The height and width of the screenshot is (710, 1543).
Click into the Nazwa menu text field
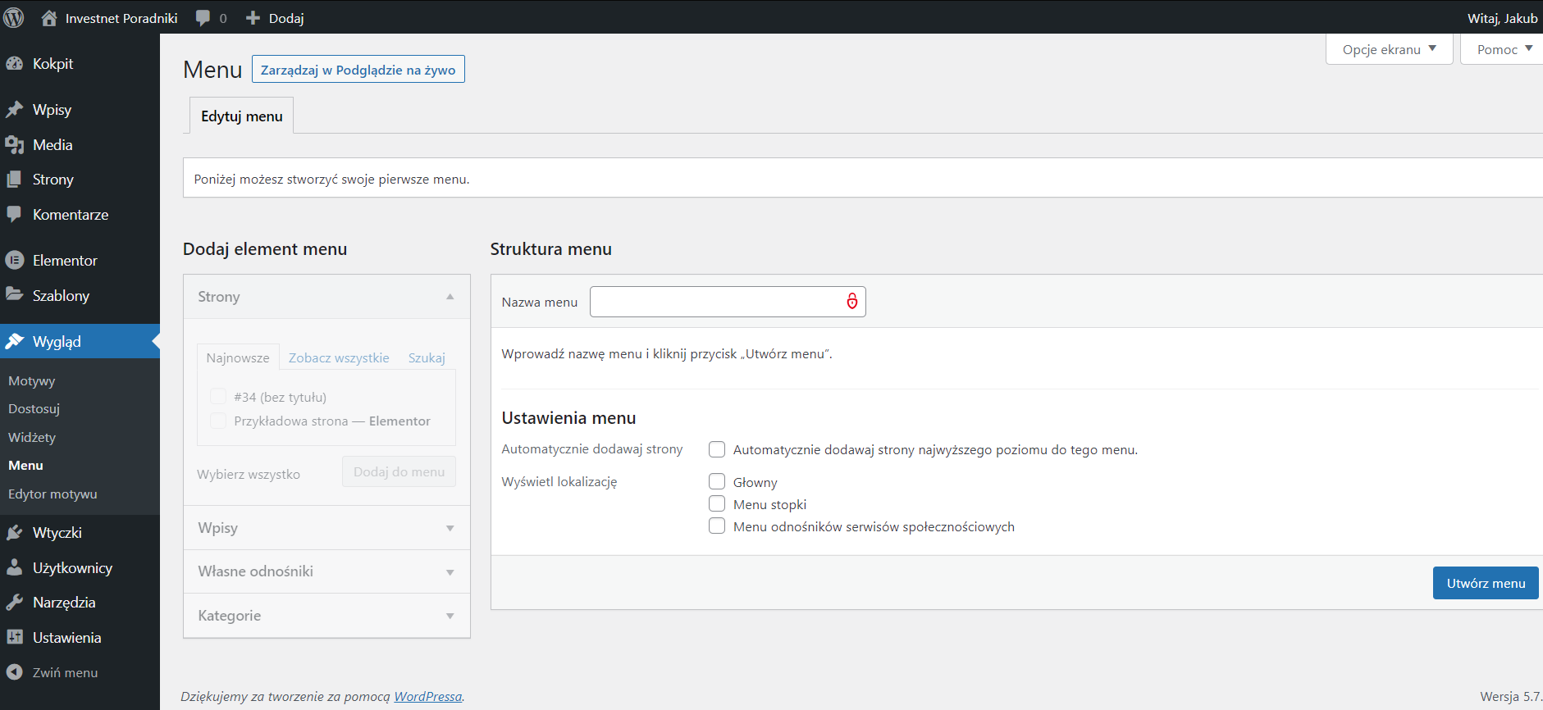[714, 302]
